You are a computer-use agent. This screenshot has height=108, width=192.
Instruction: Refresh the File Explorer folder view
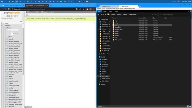pyautogui.click(x=156, y=14)
